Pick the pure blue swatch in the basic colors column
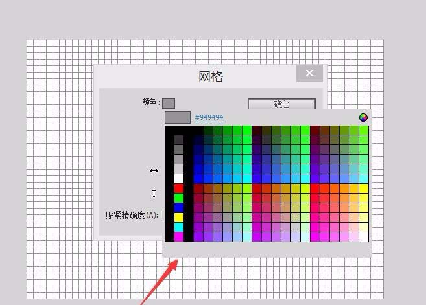 pyautogui.click(x=179, y=208)
